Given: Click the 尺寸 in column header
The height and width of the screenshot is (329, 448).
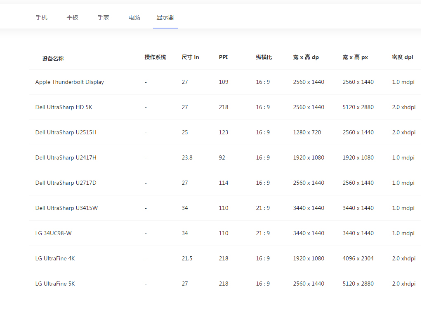Looking at the screenshot, I should tap(190, 57).
